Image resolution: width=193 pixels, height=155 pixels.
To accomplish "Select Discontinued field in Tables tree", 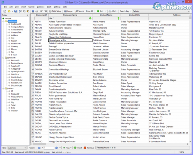I will [x=17, y=85].
